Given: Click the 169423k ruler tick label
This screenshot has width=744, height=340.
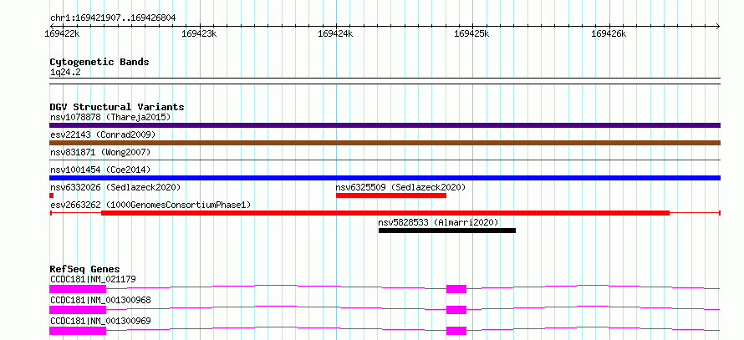Looking at the screenshot, I should (199, 33).
